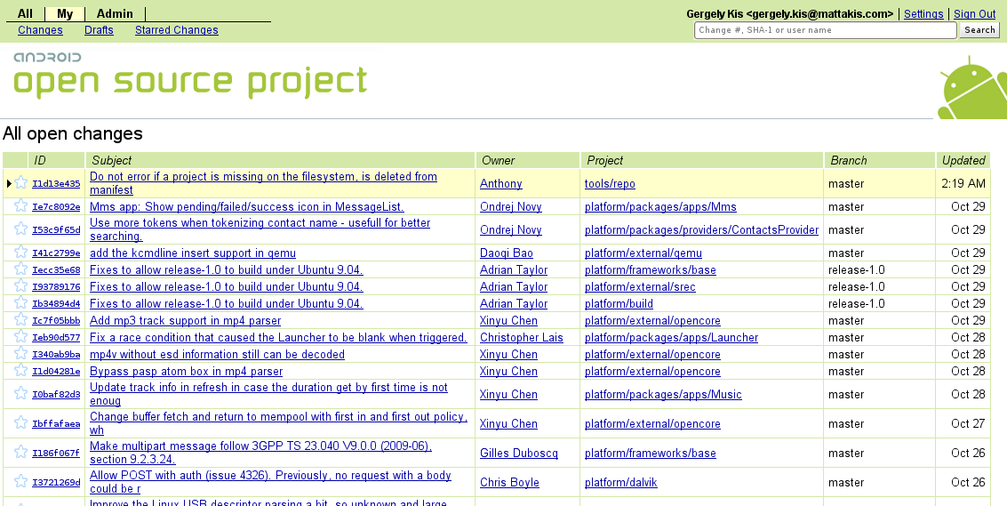
Task: View owner Anthony's changes
Action: pyautogui.click(x=501, y=184)
